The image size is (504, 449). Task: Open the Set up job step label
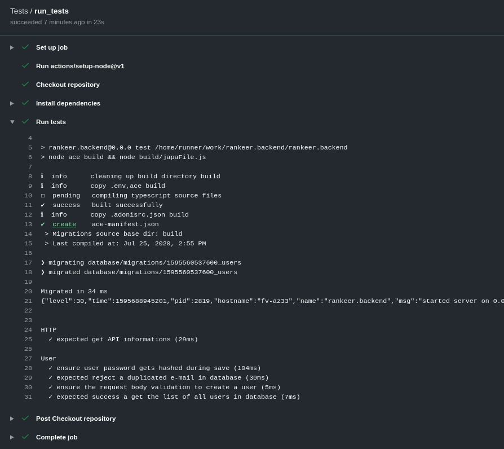(x=52, y=47)
